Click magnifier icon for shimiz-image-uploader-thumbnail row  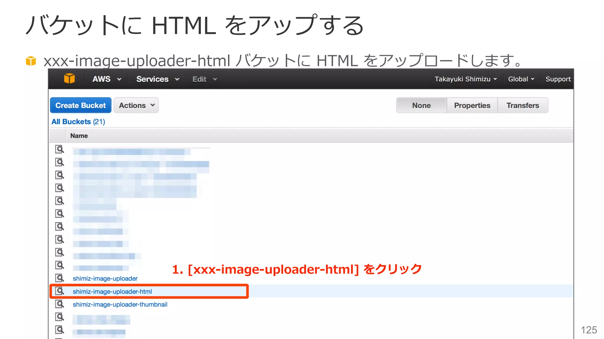pos(60,304)
